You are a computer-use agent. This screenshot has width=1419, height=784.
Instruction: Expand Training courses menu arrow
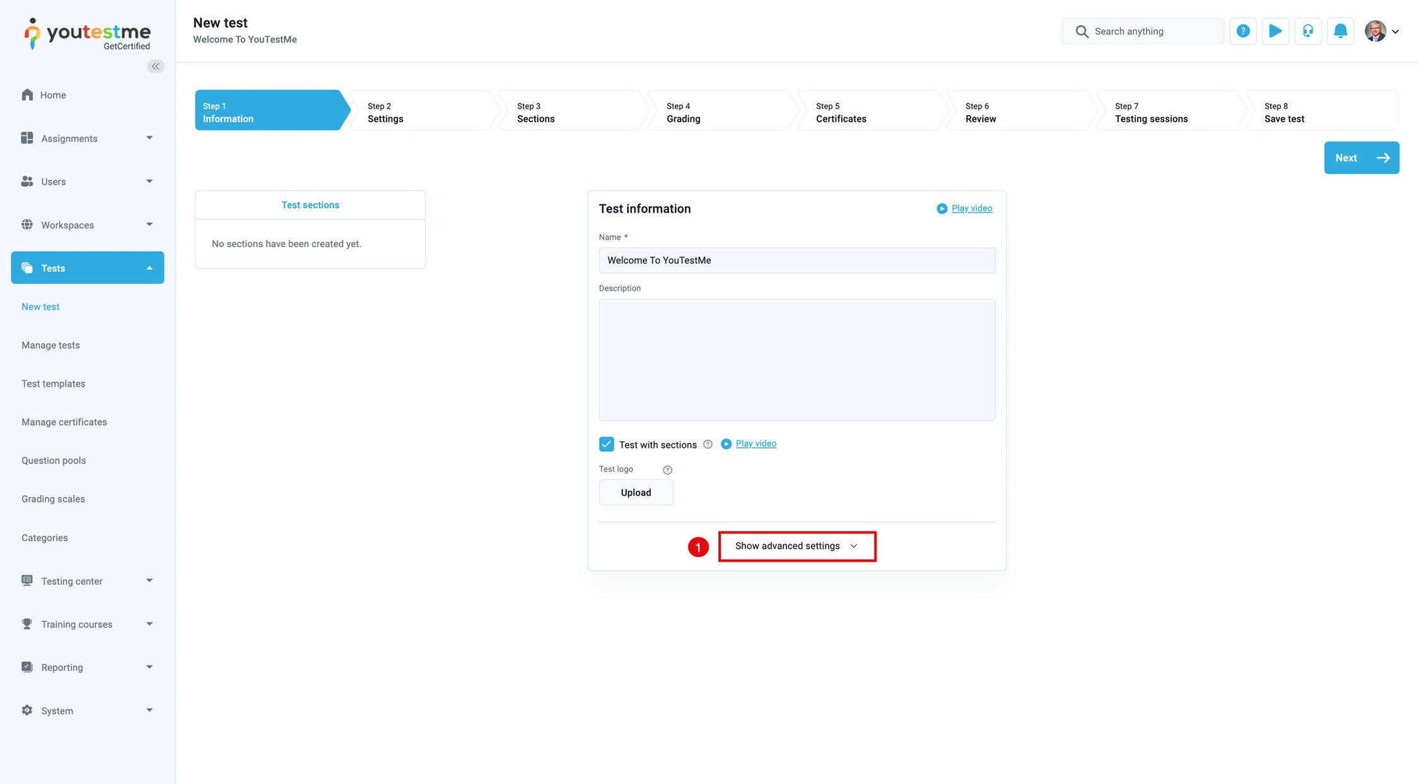[149, 624]
